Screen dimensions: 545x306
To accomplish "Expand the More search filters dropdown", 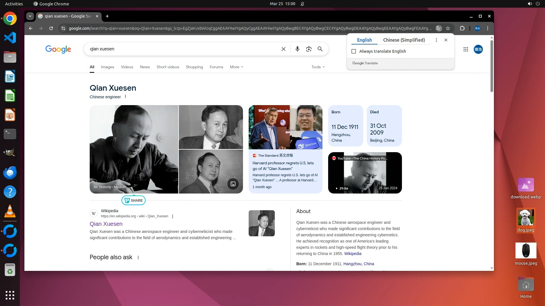I will 236,67.
